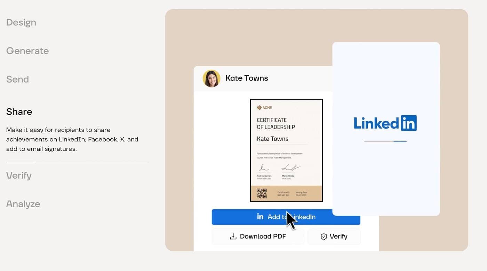Click the Add to LinkedIn button
This screenshot has width=487, height=271.
click(x=286, y=217)
